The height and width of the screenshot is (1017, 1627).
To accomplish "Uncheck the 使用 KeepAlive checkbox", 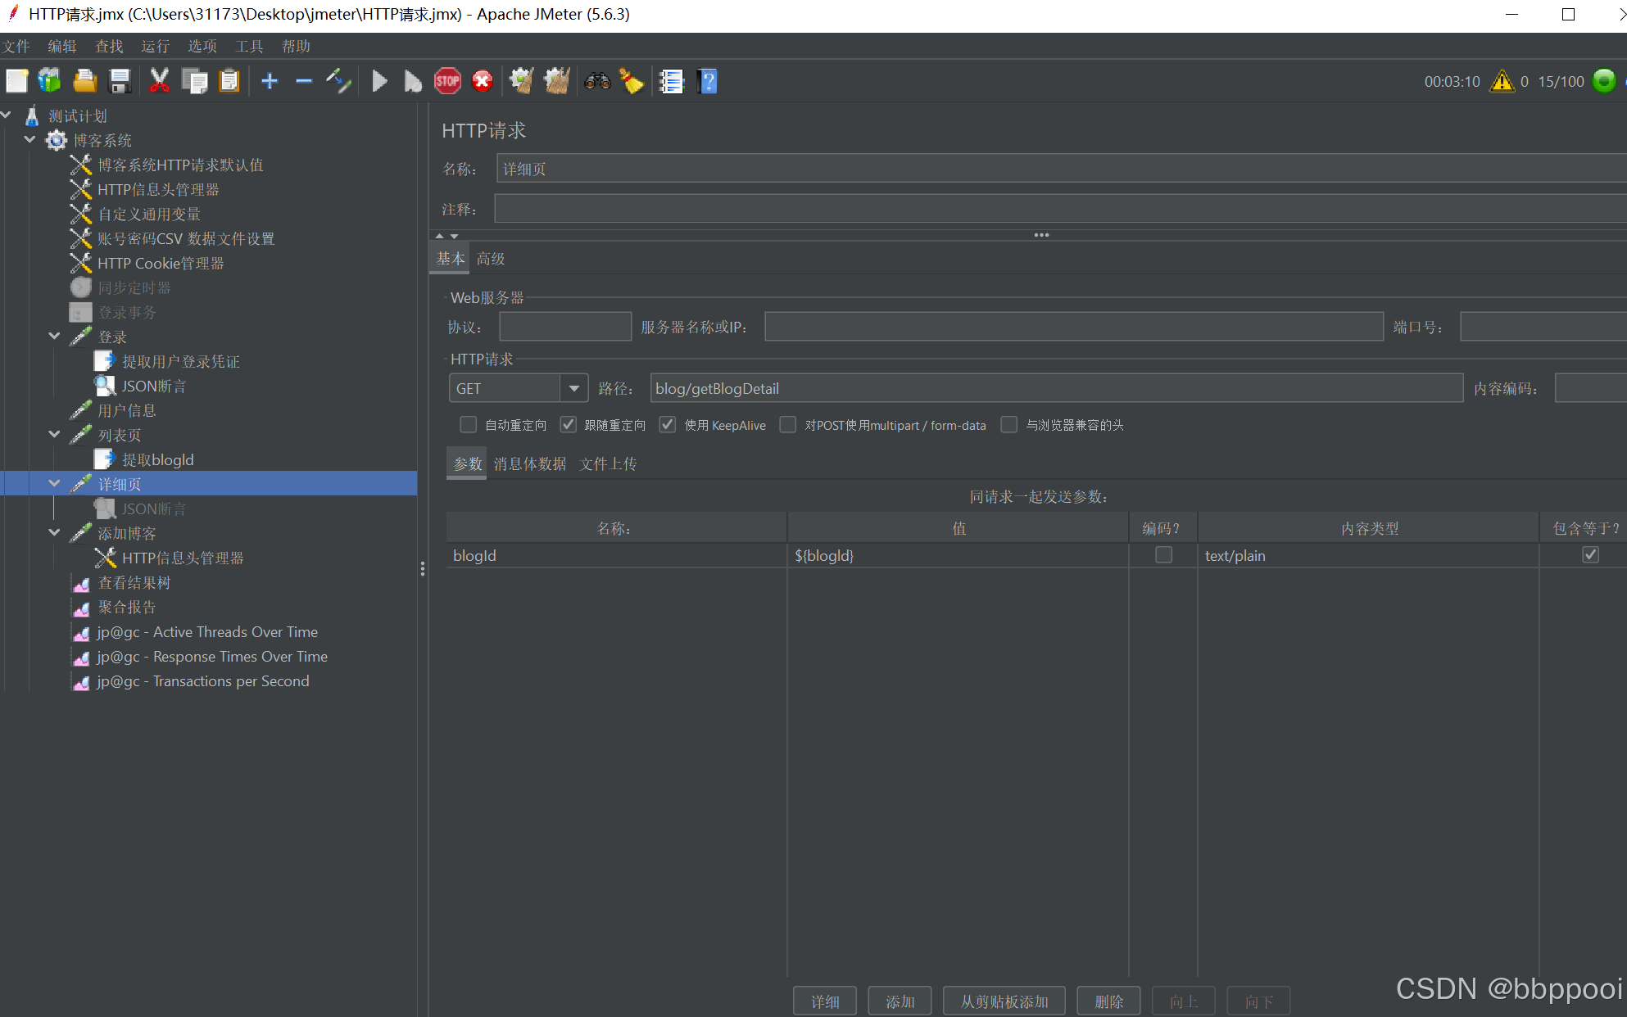I will point(668,425).
